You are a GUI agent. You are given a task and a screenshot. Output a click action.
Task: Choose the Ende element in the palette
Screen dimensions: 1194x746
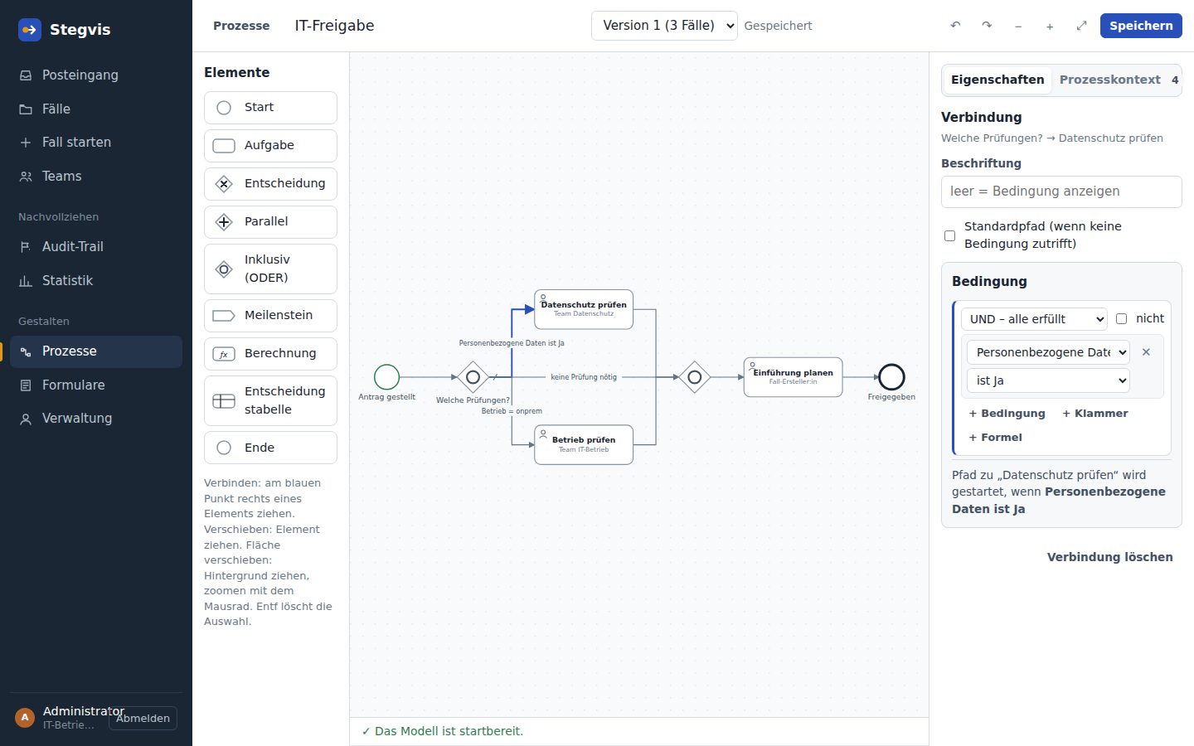pyautogui.click(x=270, y=448)
